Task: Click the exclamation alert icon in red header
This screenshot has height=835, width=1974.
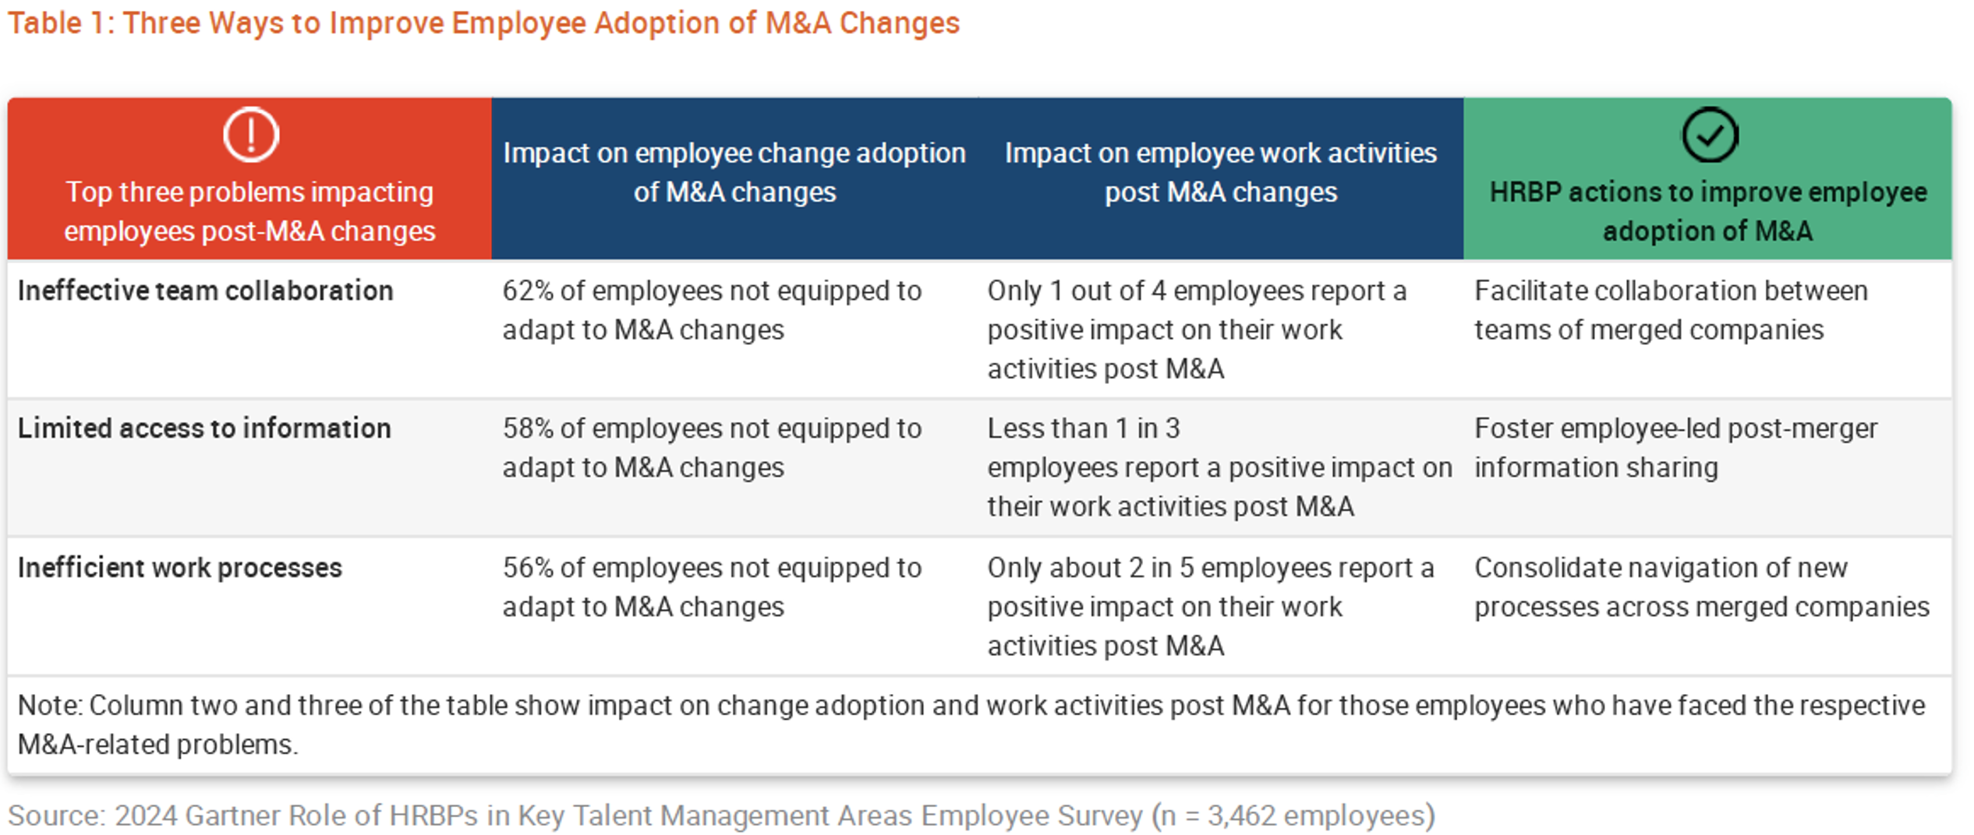Action: click(x=250, y=135)
